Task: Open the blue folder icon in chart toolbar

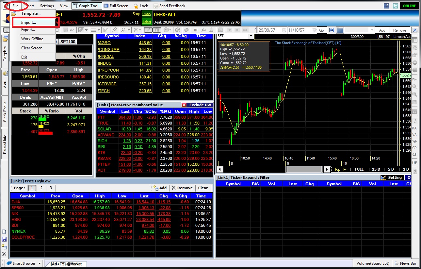Action: (x=340, y=30)
